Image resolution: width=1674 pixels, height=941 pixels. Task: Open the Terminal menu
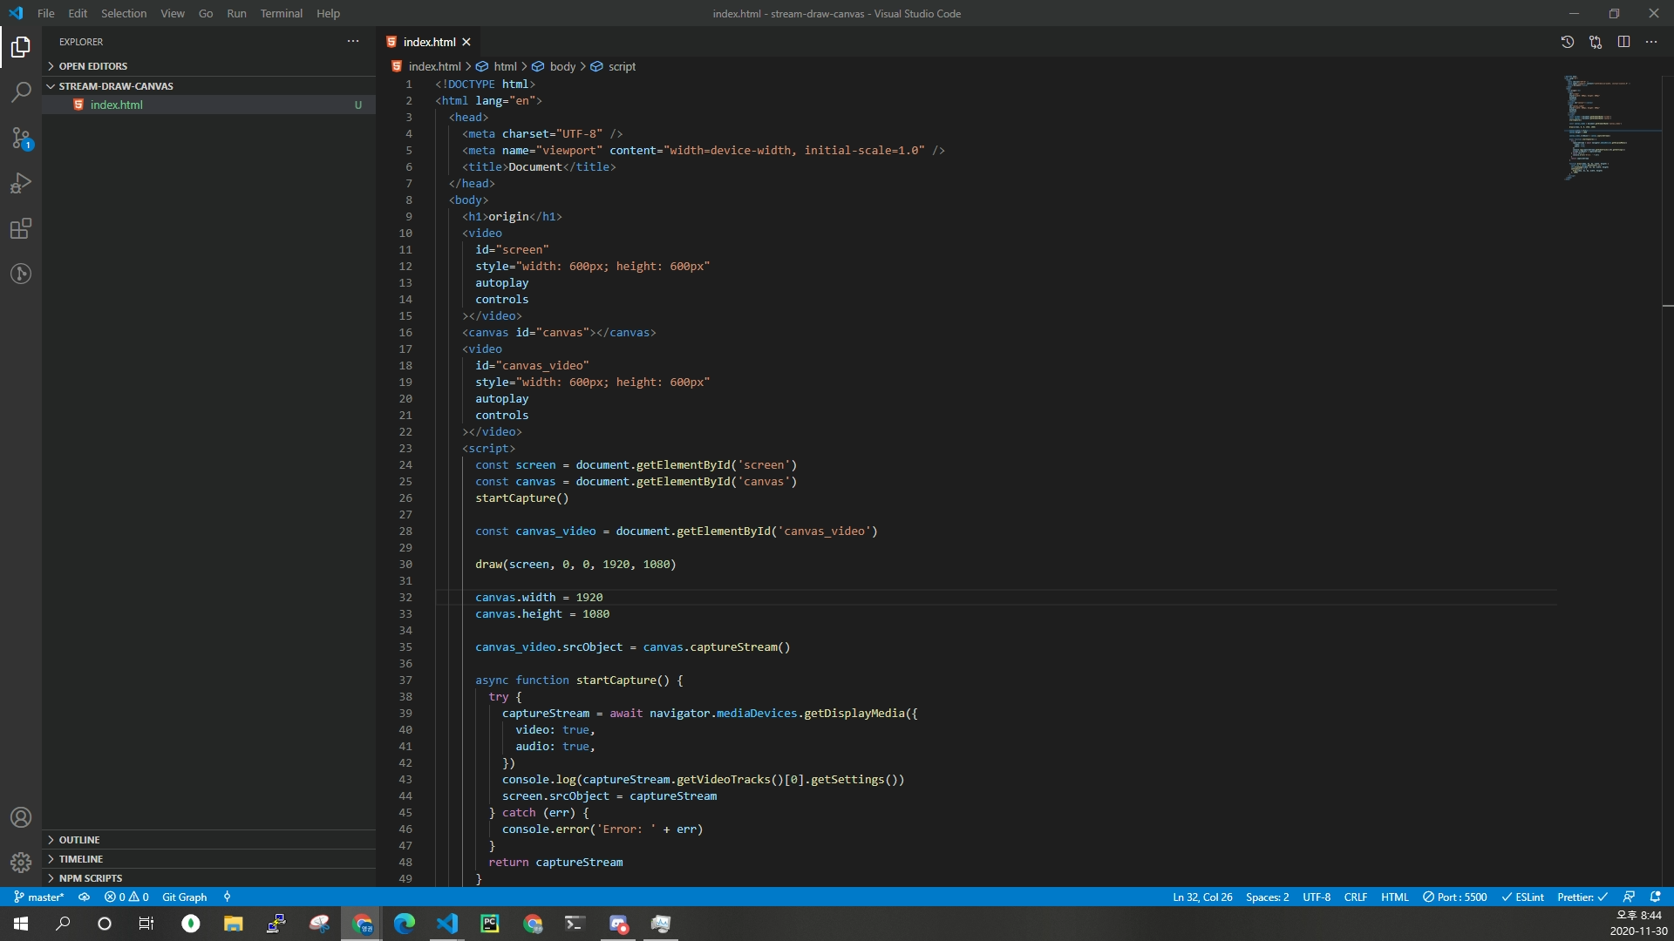coord(281,13)
